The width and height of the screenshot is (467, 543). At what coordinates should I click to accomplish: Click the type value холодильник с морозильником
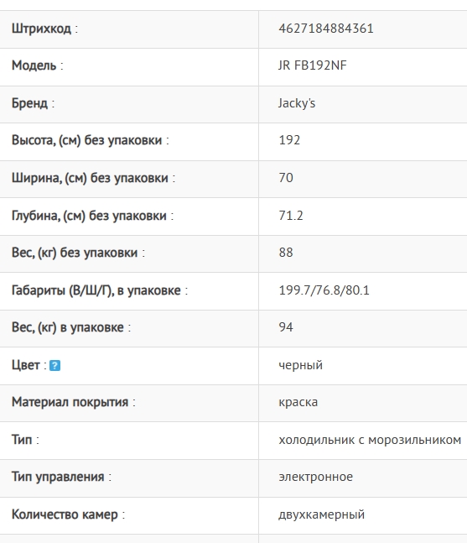[x=370, y=440]
